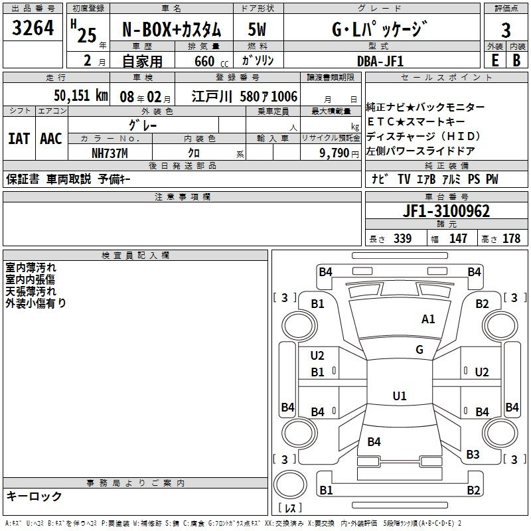Screen dimensions: 531x531
Task: Click rear right fender mark B3
Action: [x=473, y=455]
